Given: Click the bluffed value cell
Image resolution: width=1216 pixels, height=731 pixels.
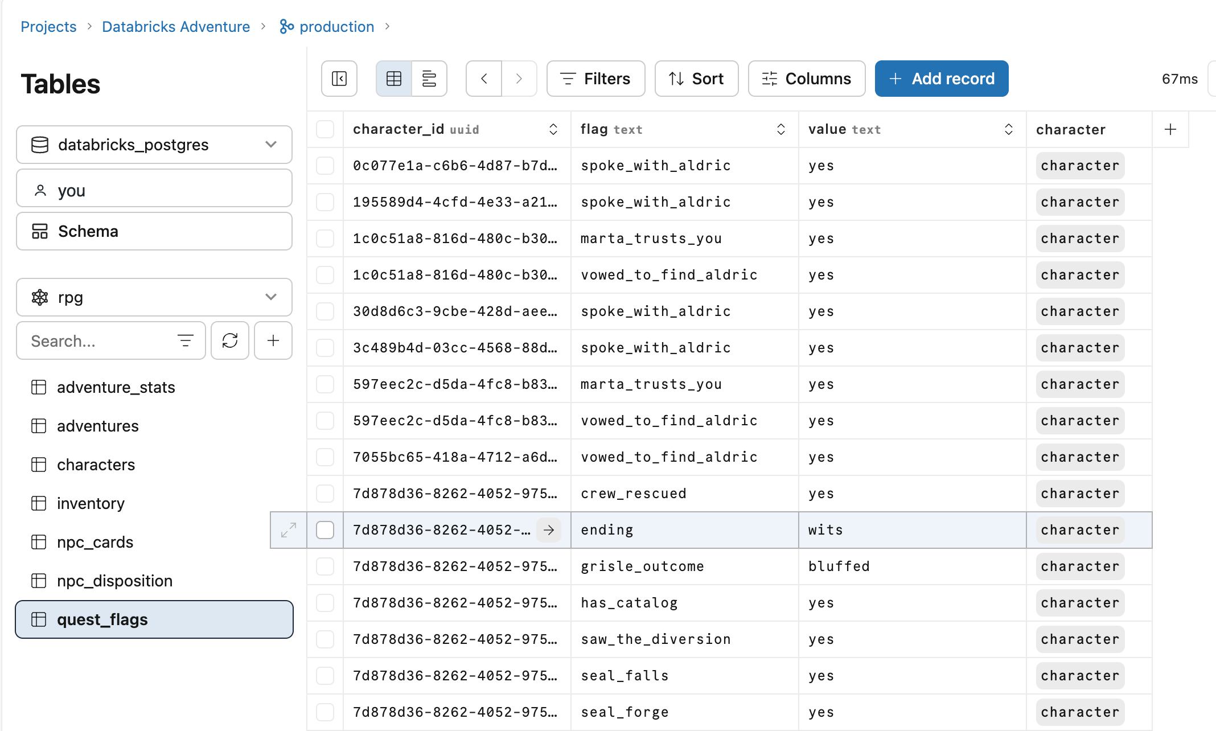Looking at the screenshot, I should tap(912, 566).
